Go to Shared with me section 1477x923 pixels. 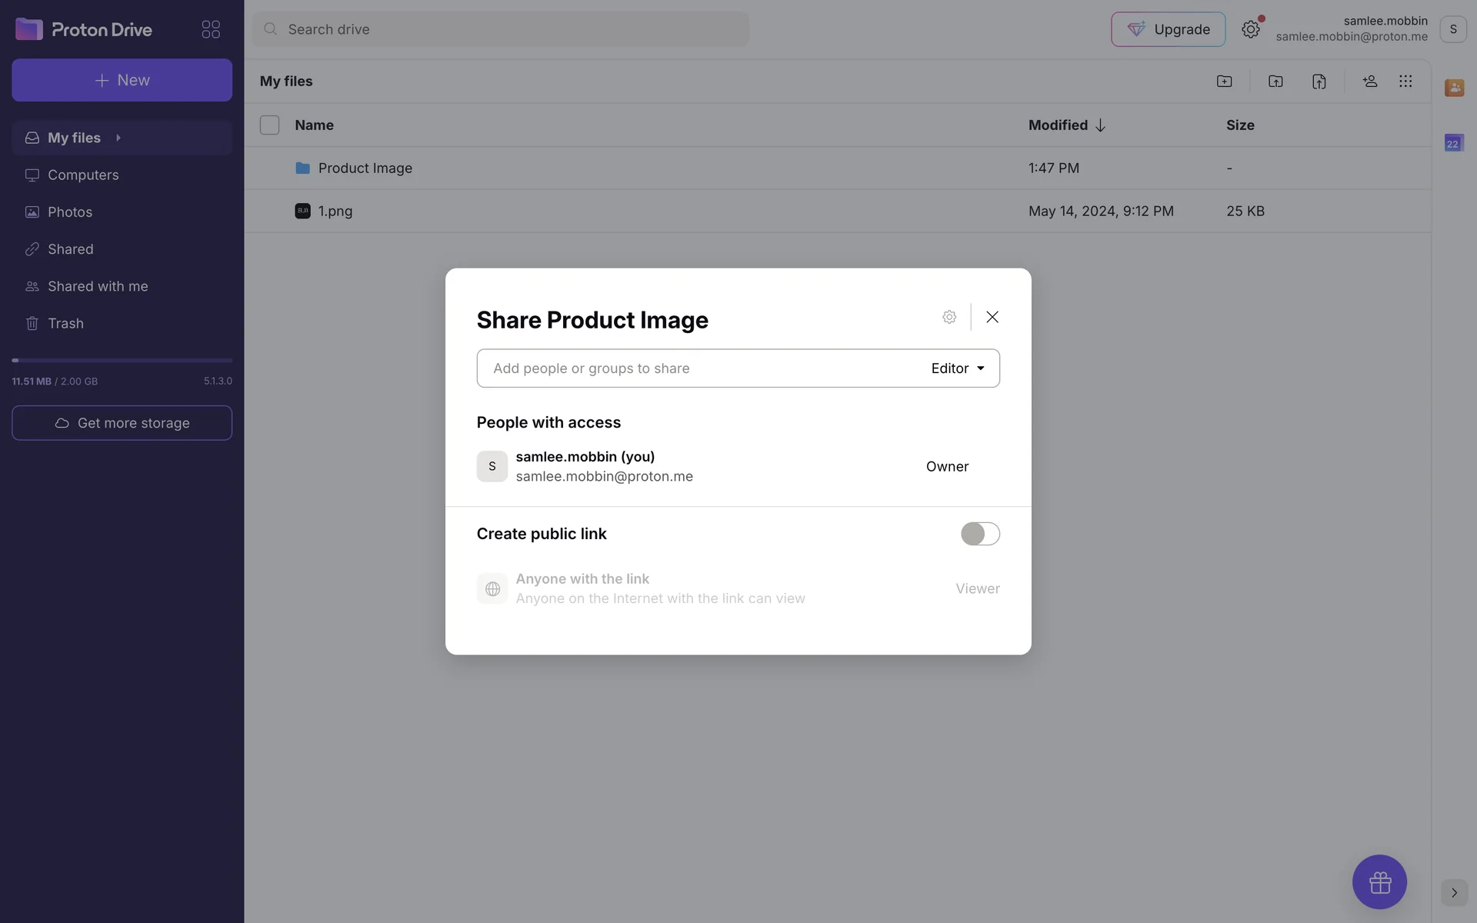tap(98, 286)
